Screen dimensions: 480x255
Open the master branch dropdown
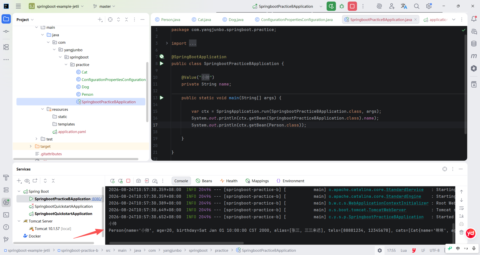click(104, 6)
